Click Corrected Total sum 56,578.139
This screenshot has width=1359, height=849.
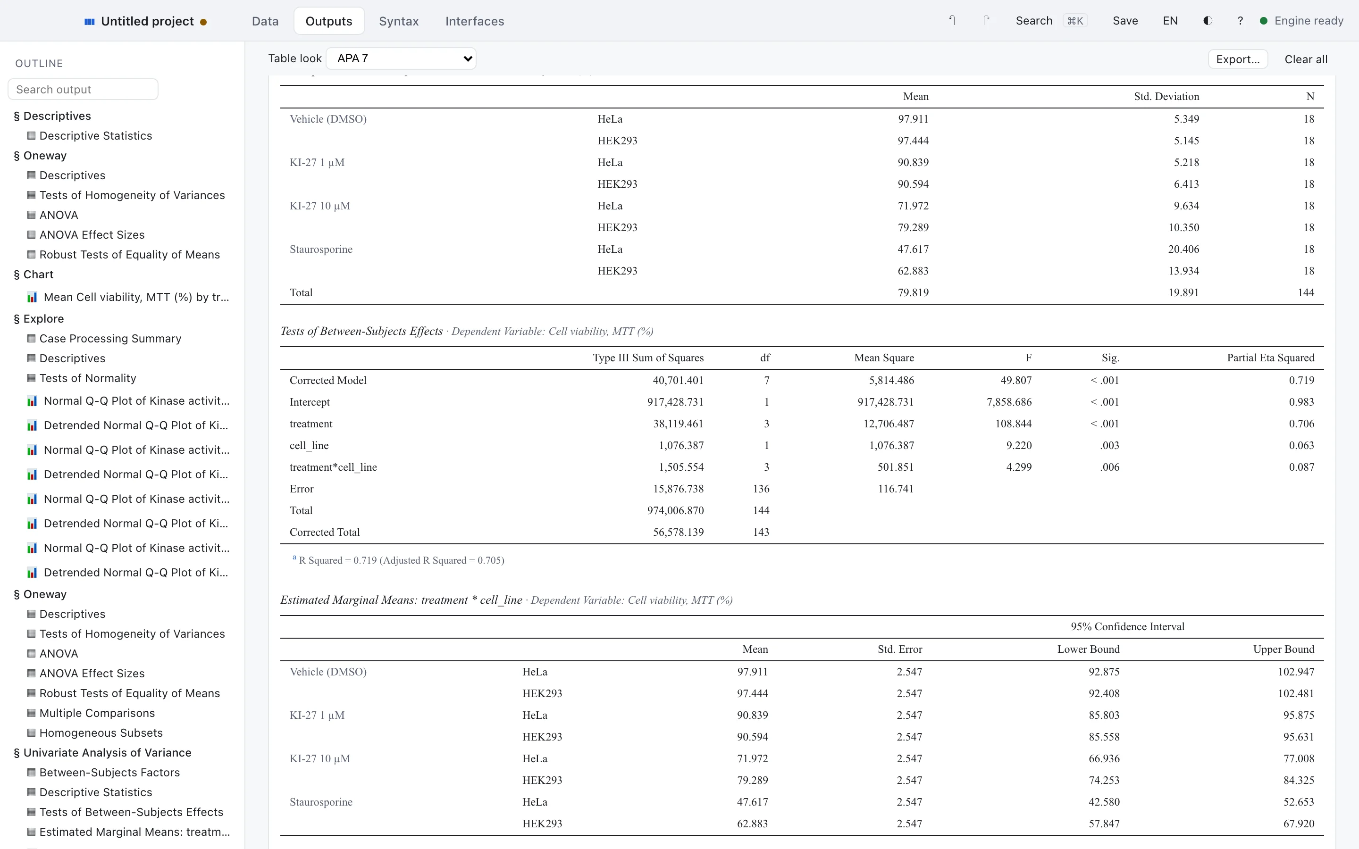(678, 533)
